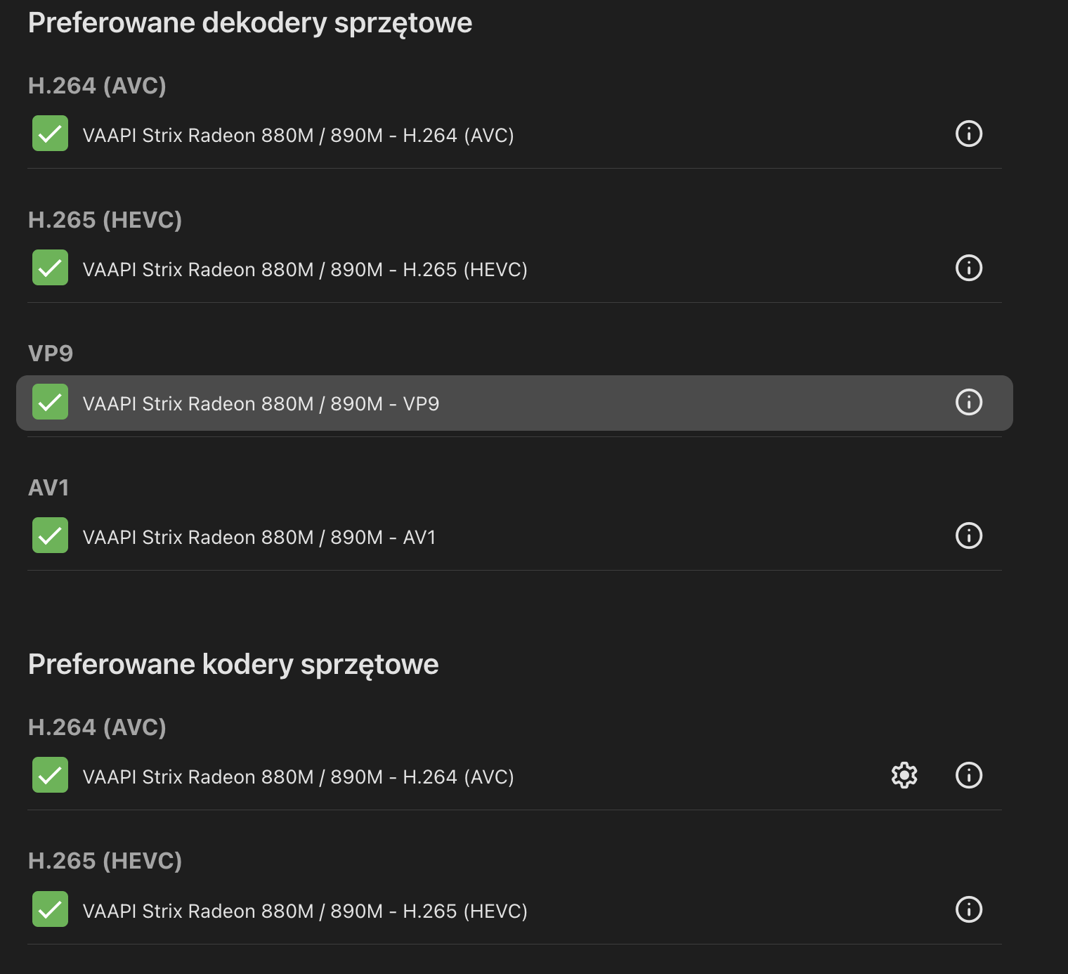Disable the H.265 (HEVC) decoder checkbox
The height and width of the screenshot is (974, 1068).
(50, 268)
